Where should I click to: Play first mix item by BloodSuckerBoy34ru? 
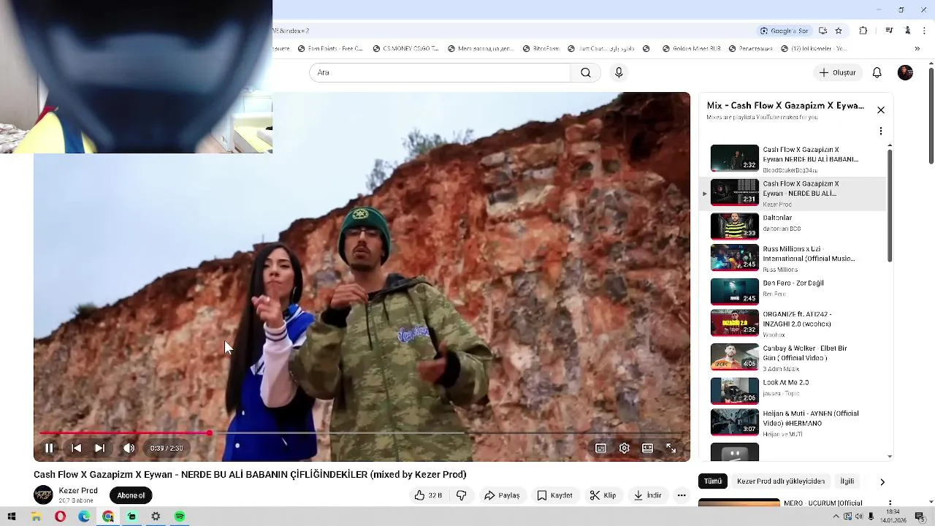(x=793, y=159)
